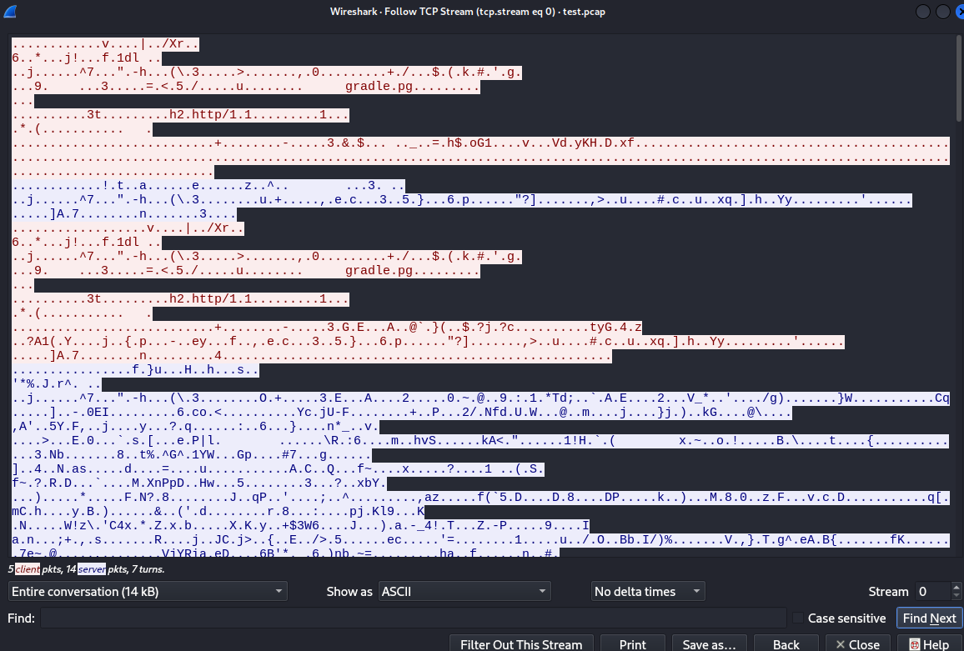Enable the Case sensitive checkbox
This screenshot has width=964, height=651.
click(x=798, y=618)
